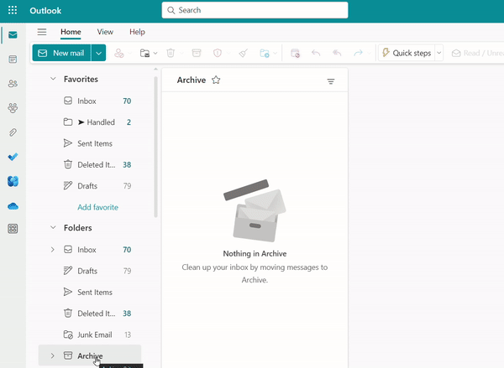
Task: Collapse the Favorites section
Action: (53, 79)
